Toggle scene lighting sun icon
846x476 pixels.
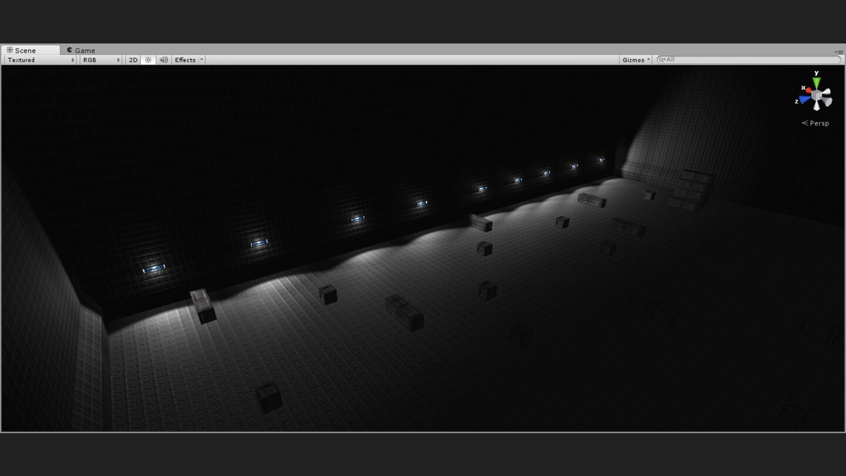click(x=148, y=60)
